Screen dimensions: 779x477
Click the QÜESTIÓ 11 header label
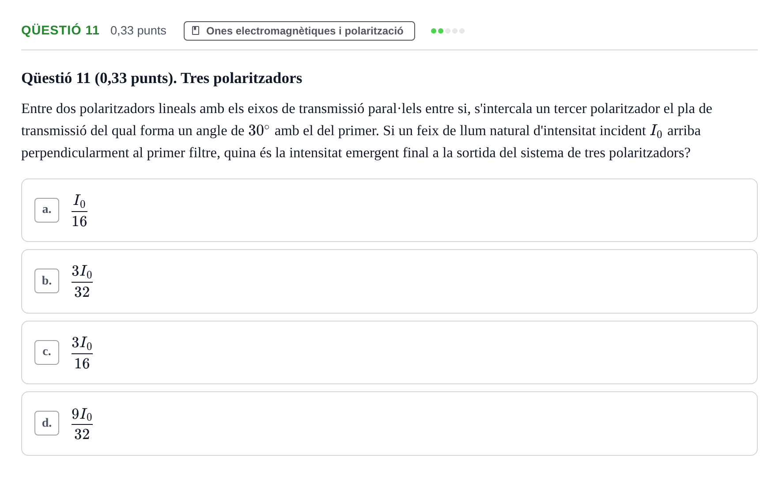(x=61, y=30)
